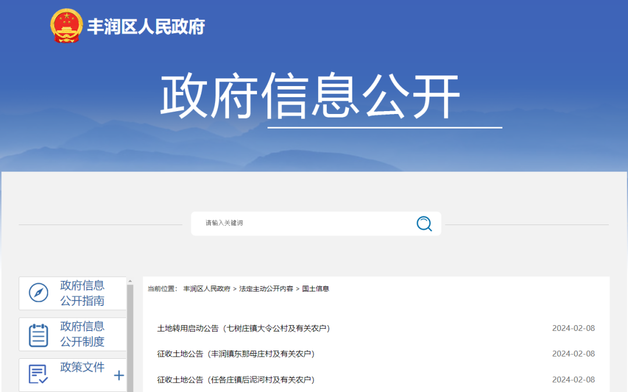Click 国土信息 in the breadcrumb
Screen dimensions: 628x392
[x=316, y=289]
